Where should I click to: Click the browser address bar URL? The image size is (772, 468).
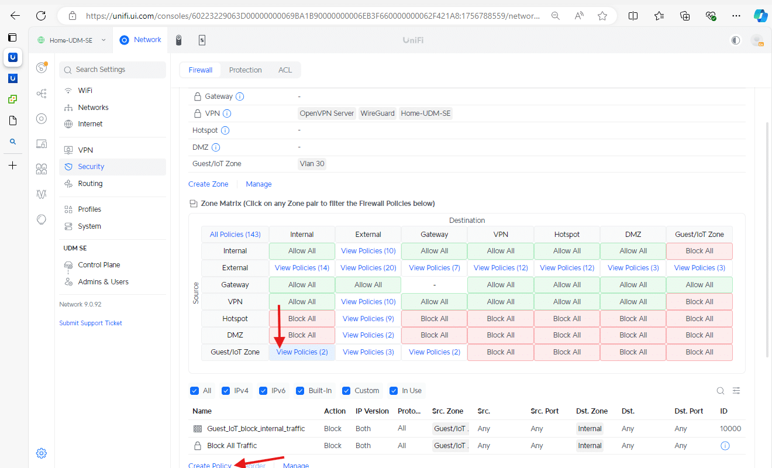[313, 16]
